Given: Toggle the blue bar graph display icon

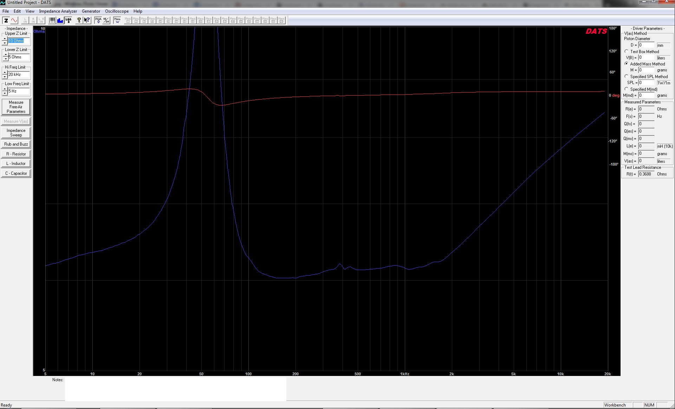Looking at the screenshot, I should click(60, 20).
